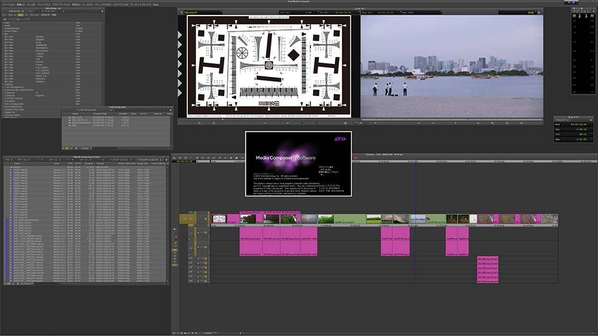The height and width of the screenshot is (336, 598).
Task: Click the FPS column header in large bin
Action: [x=70, y=164]
